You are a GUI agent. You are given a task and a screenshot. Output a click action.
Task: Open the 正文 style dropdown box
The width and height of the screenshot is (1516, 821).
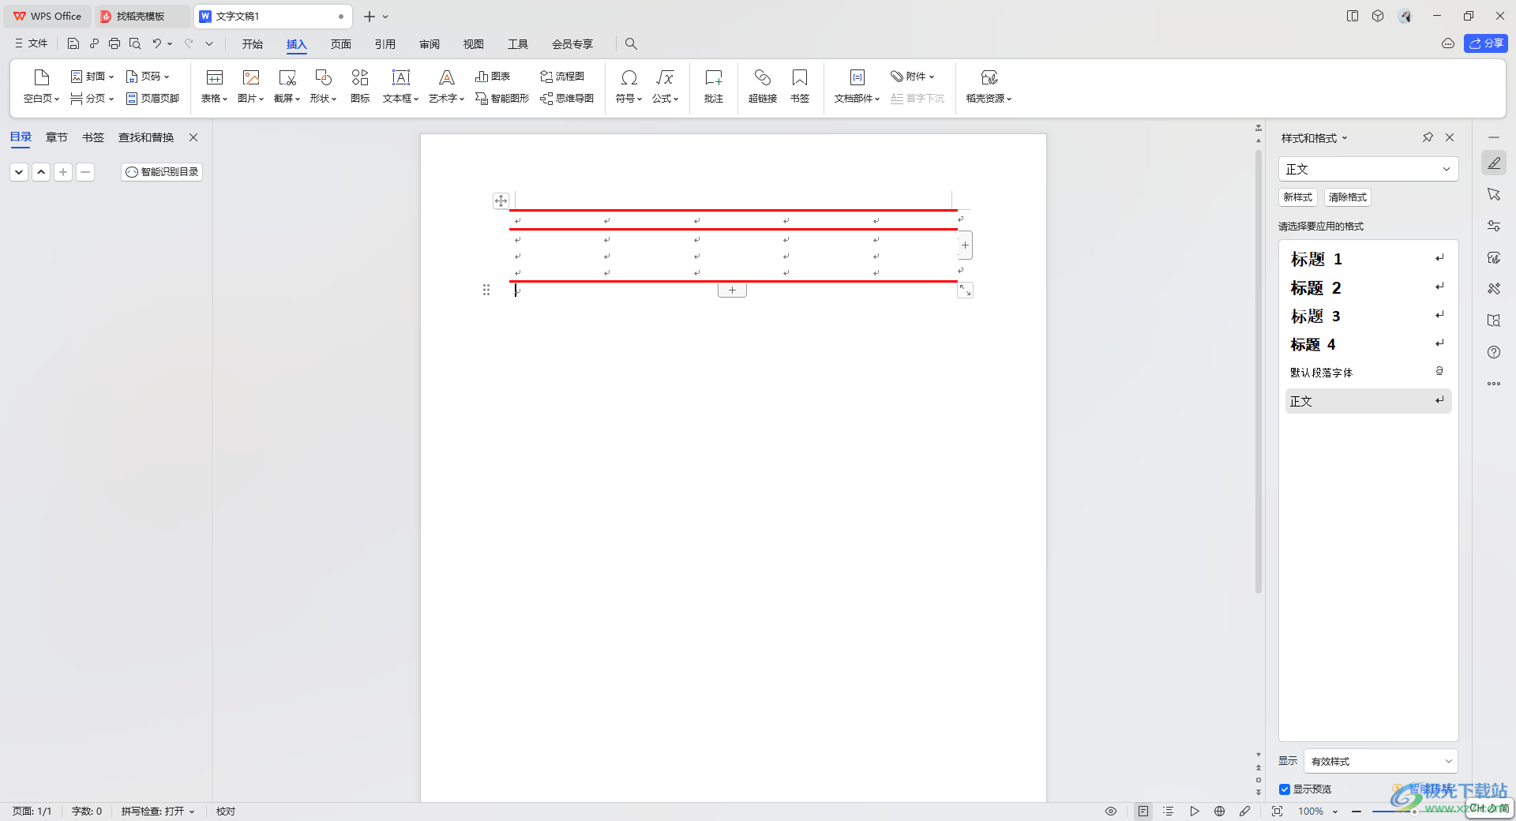click(x=1368, y=169)
